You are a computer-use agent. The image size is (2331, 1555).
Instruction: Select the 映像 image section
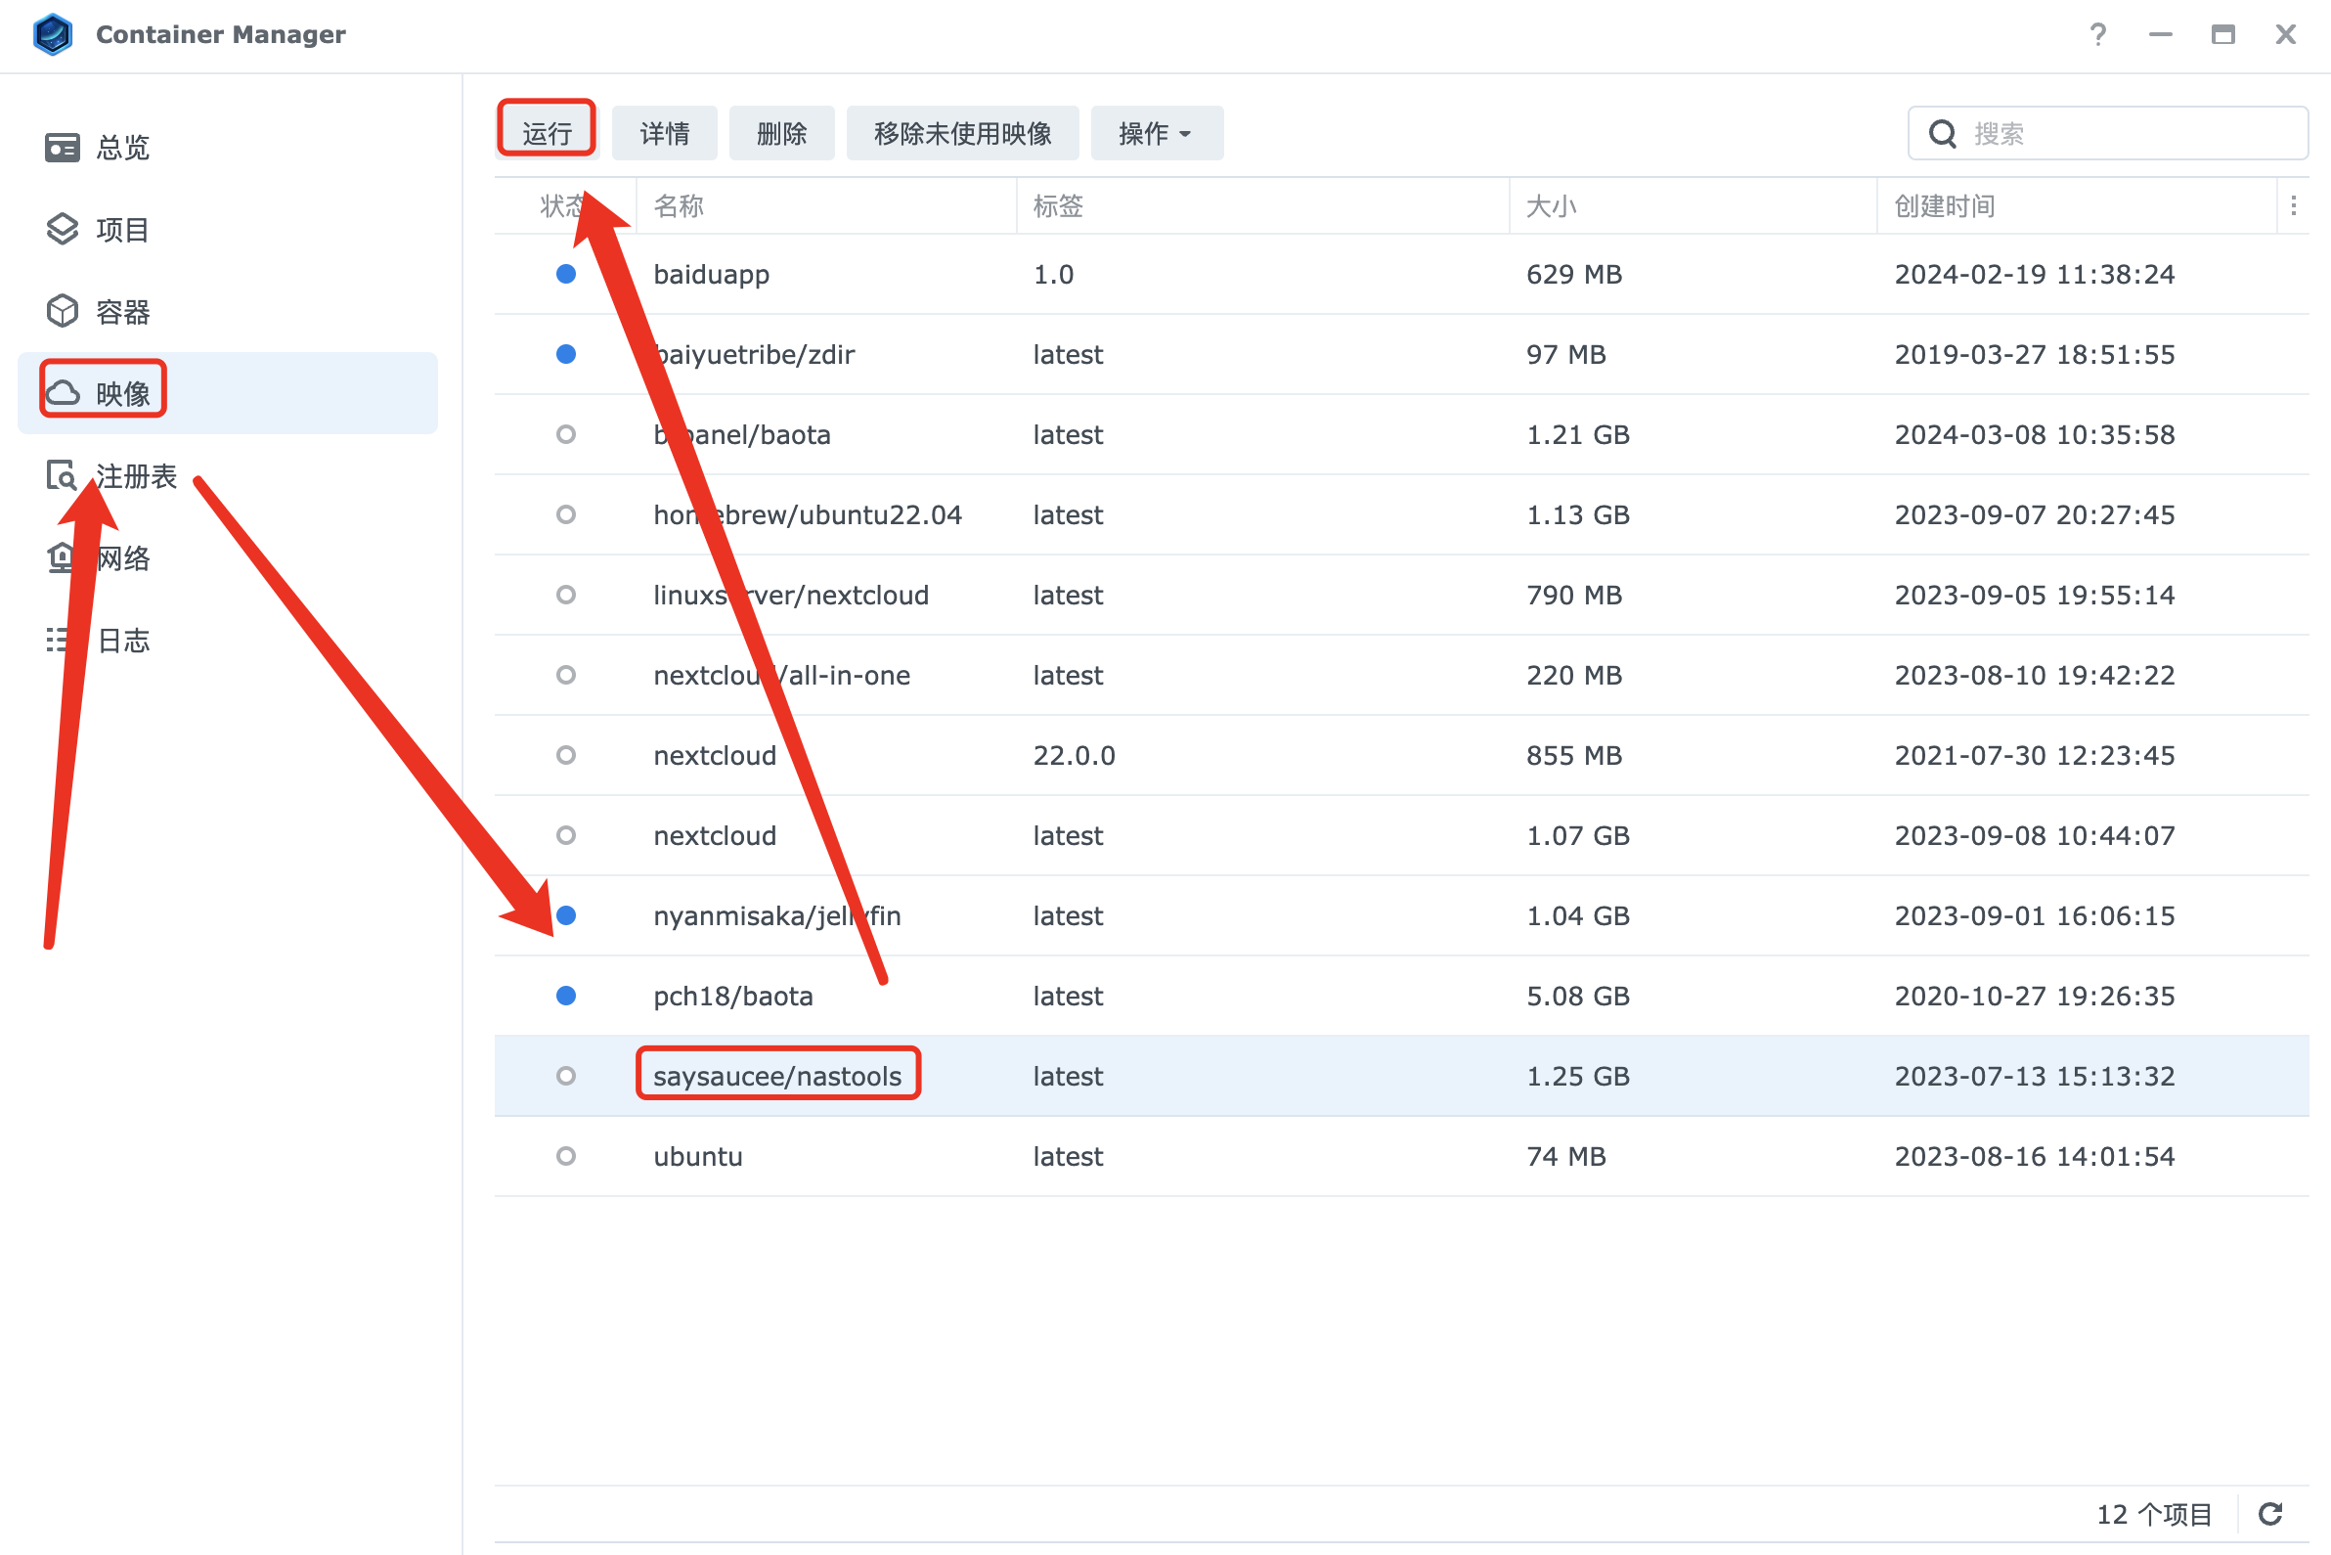click(x=227, y=394)
